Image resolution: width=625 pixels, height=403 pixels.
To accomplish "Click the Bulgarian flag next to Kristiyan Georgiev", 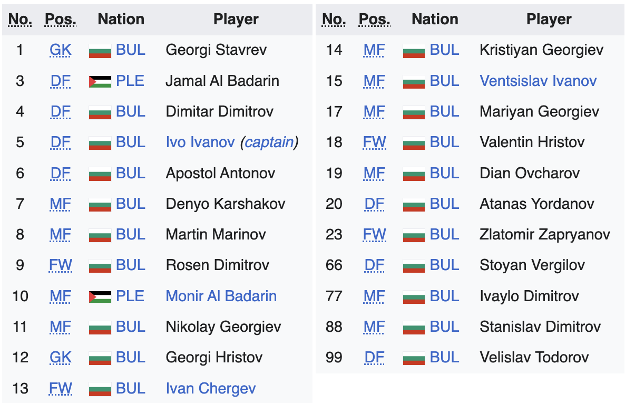I will 414,51.
